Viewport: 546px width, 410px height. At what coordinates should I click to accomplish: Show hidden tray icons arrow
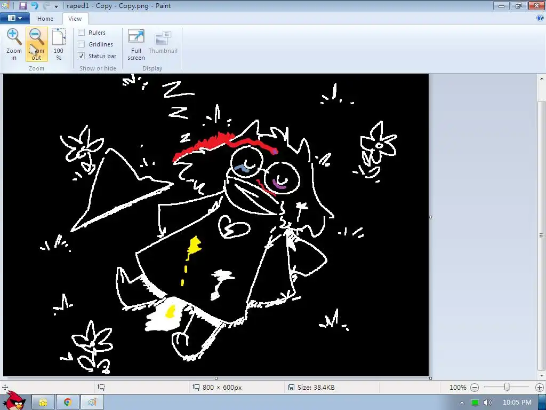pyautogui.click(x=462, y=403)
